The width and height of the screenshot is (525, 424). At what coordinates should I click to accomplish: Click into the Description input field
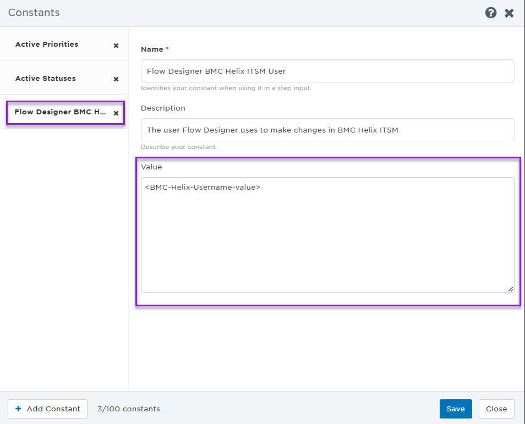(x=327, y=130)
